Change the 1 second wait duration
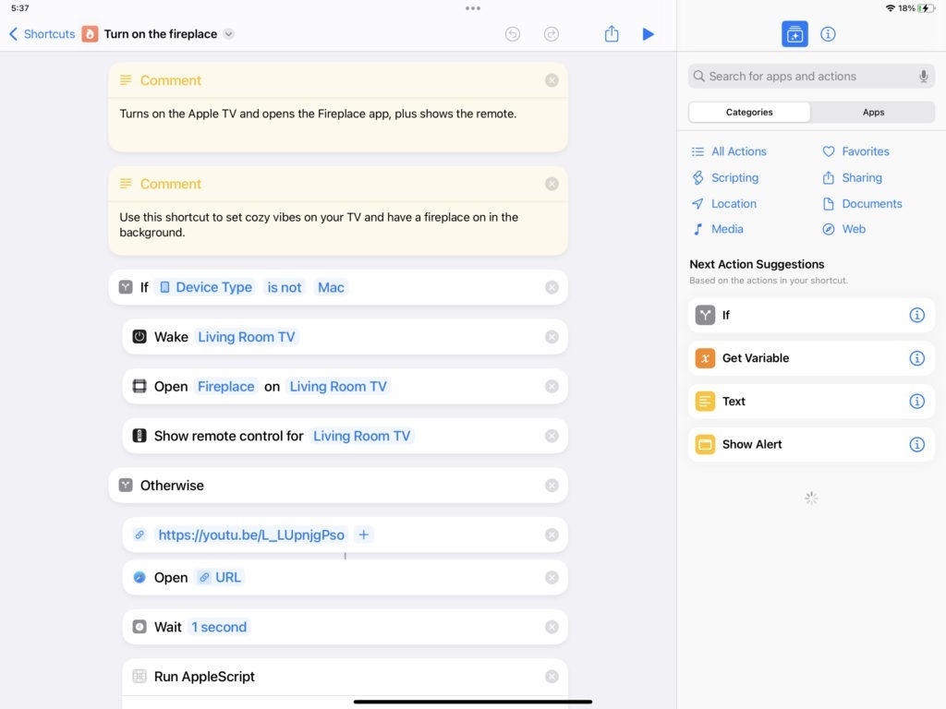 click(x=219, y=627)
